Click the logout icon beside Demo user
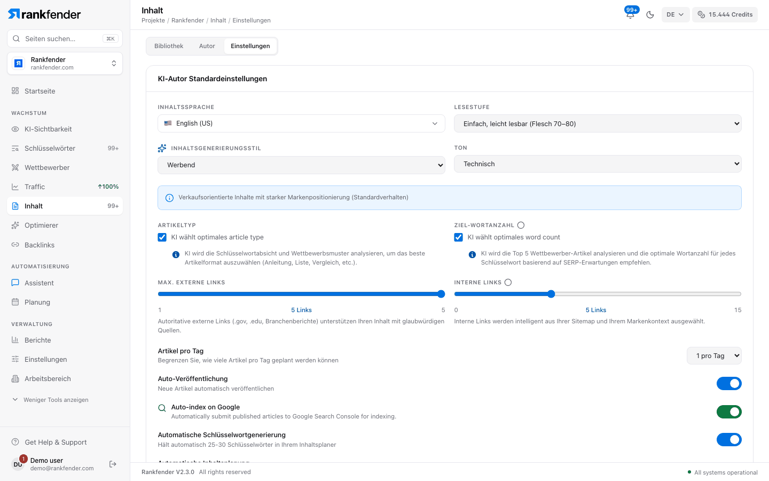The height and width of the screenshot is (481, 769). coord(113,464)
